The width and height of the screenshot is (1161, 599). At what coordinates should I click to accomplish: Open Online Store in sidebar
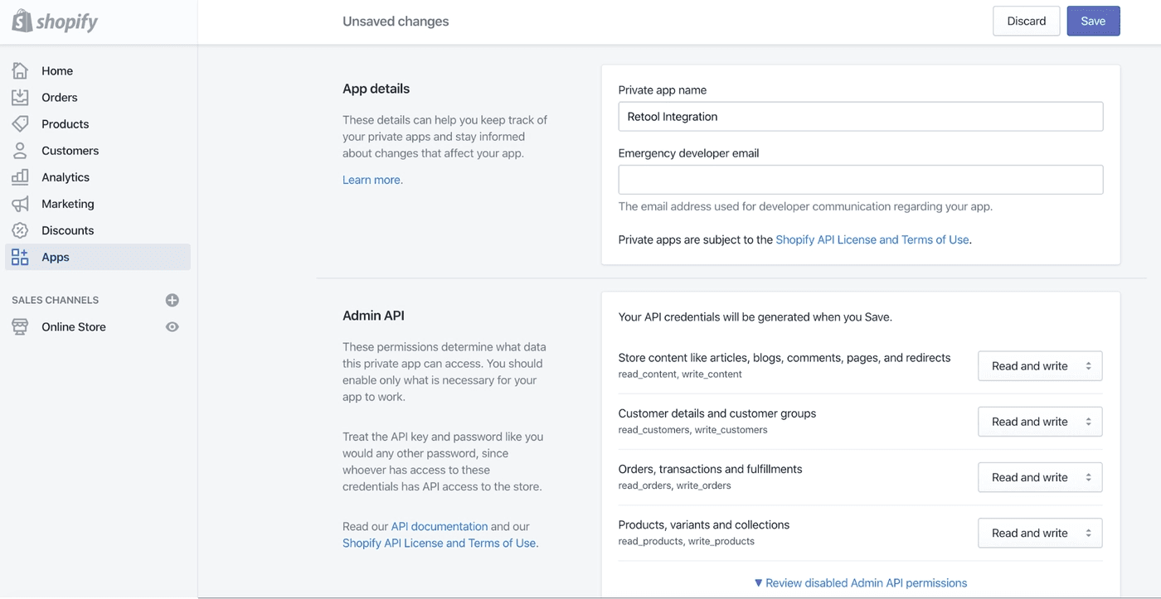[x=74, y=327]
